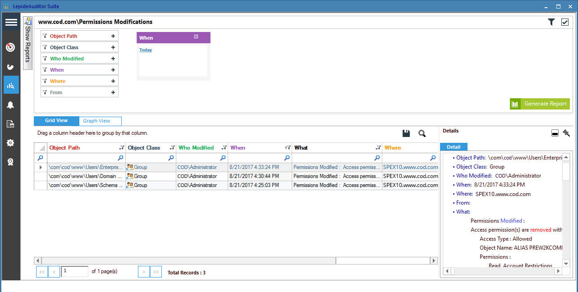Pin the Details panel with the pin icon
The height and width of the screenshot is (292, 578).
click(566, 133)
